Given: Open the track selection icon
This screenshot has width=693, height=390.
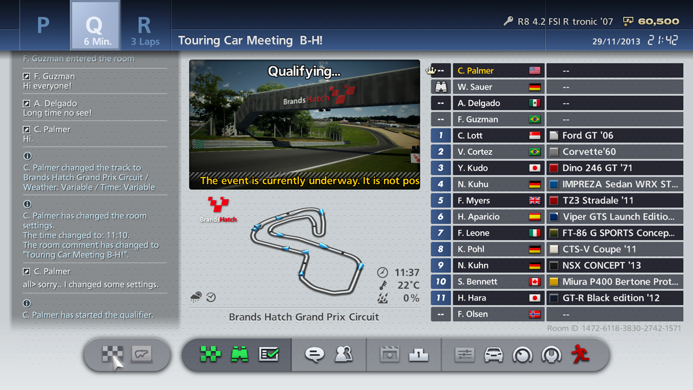Looking at the screenshot, I should pyautogui.click(x=141, y=355).
